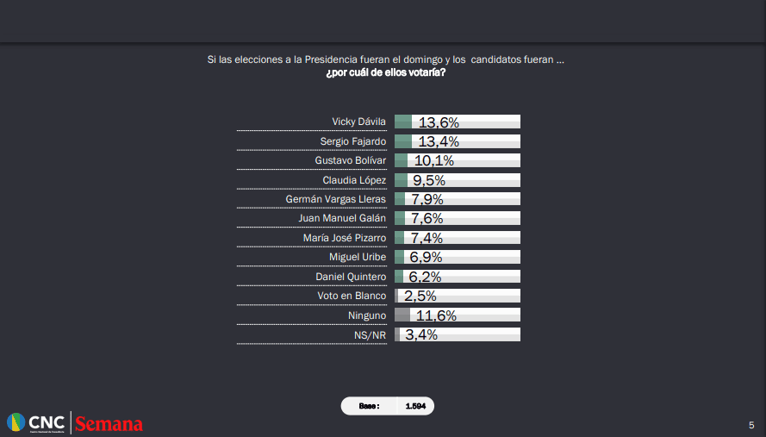
Task: Click the bold question '¿por cuál de ellos votaría?'
Action: click(385, 72)
